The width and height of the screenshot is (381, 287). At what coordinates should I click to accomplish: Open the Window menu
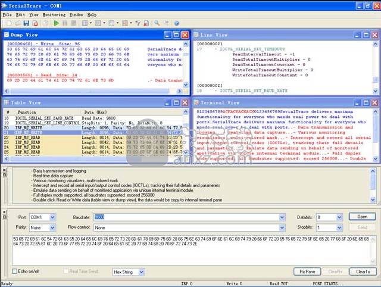[76, 15]
